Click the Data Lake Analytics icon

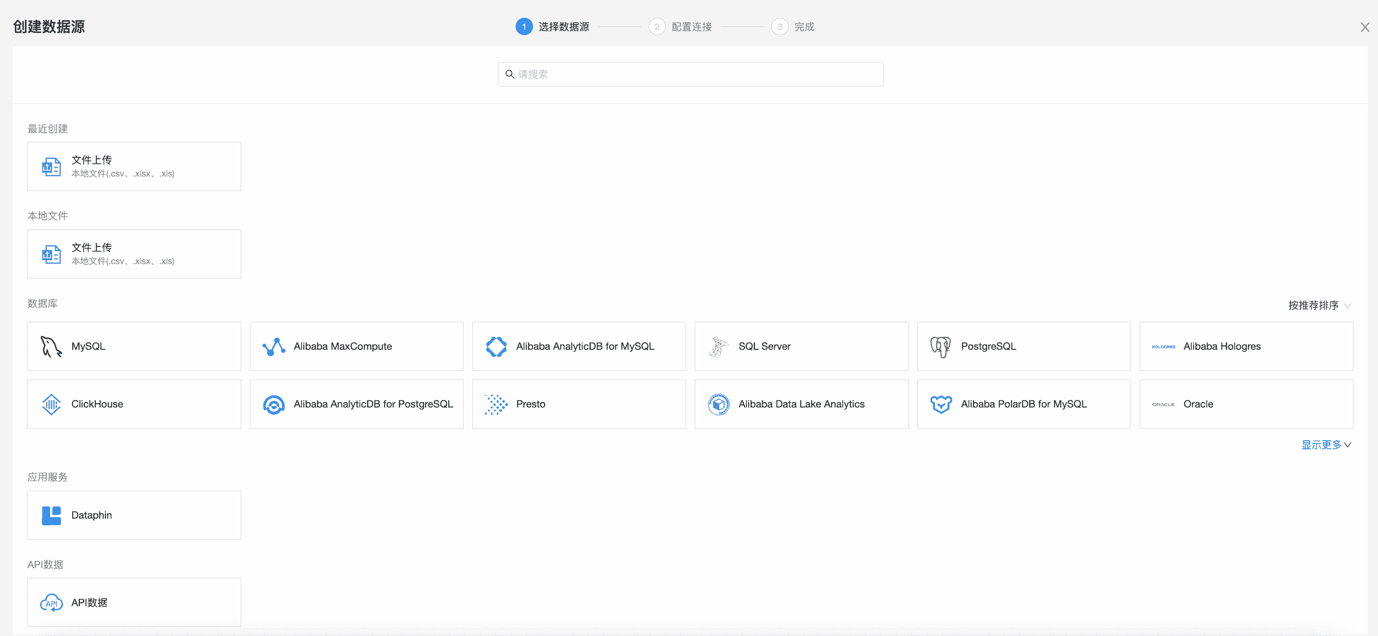point(719,405)
